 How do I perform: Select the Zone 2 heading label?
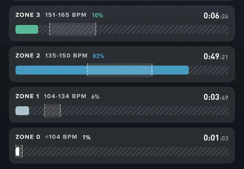[28, 56]
